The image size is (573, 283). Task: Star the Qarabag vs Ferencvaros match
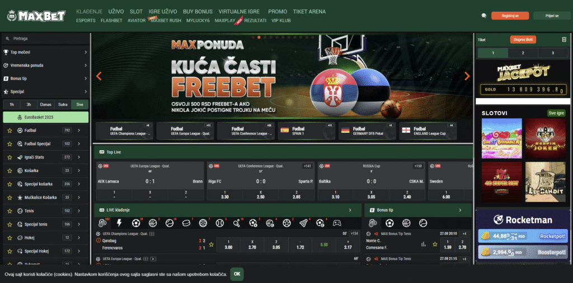(x=211, y=244)
